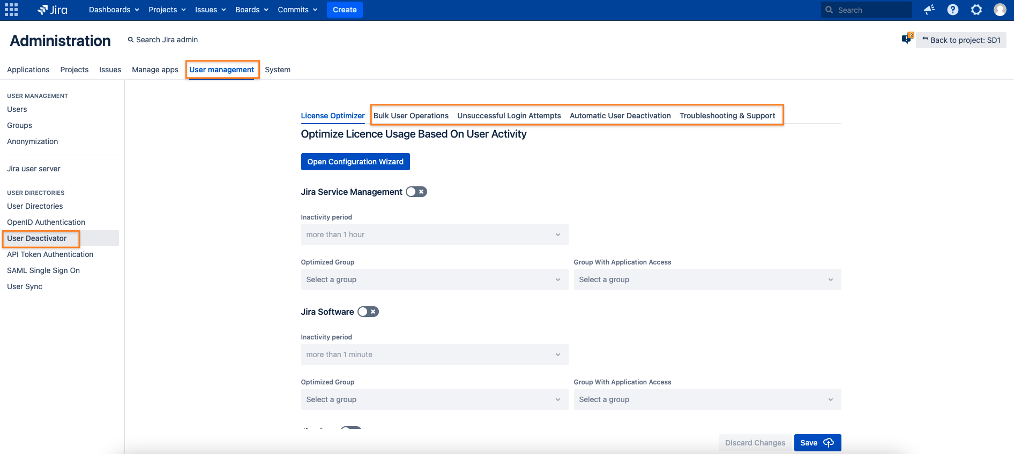Viewport: 1014px width, 454px height.
Task: Open the 'more than 1 hour' inactivity dropdown
Action: (x=435, y=234)
